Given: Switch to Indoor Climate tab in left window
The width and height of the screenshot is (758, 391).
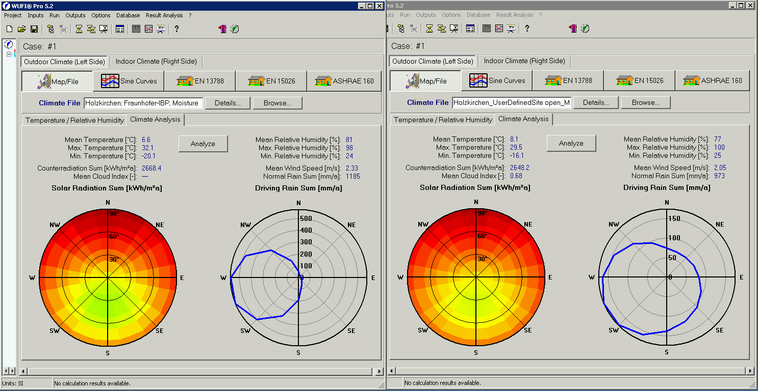Looking at the screenshot, I should (156, 62).
